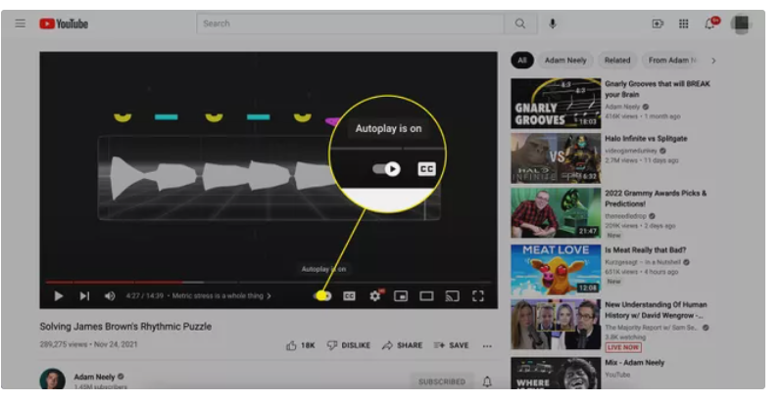Click the LIVE NOW badge

(623, 347)
